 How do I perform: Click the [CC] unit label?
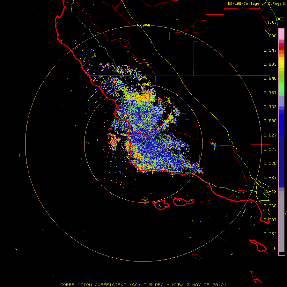[x=272, y=22]
